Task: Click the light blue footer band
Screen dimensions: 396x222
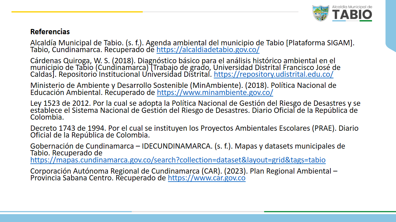Action: coord(198,218)
